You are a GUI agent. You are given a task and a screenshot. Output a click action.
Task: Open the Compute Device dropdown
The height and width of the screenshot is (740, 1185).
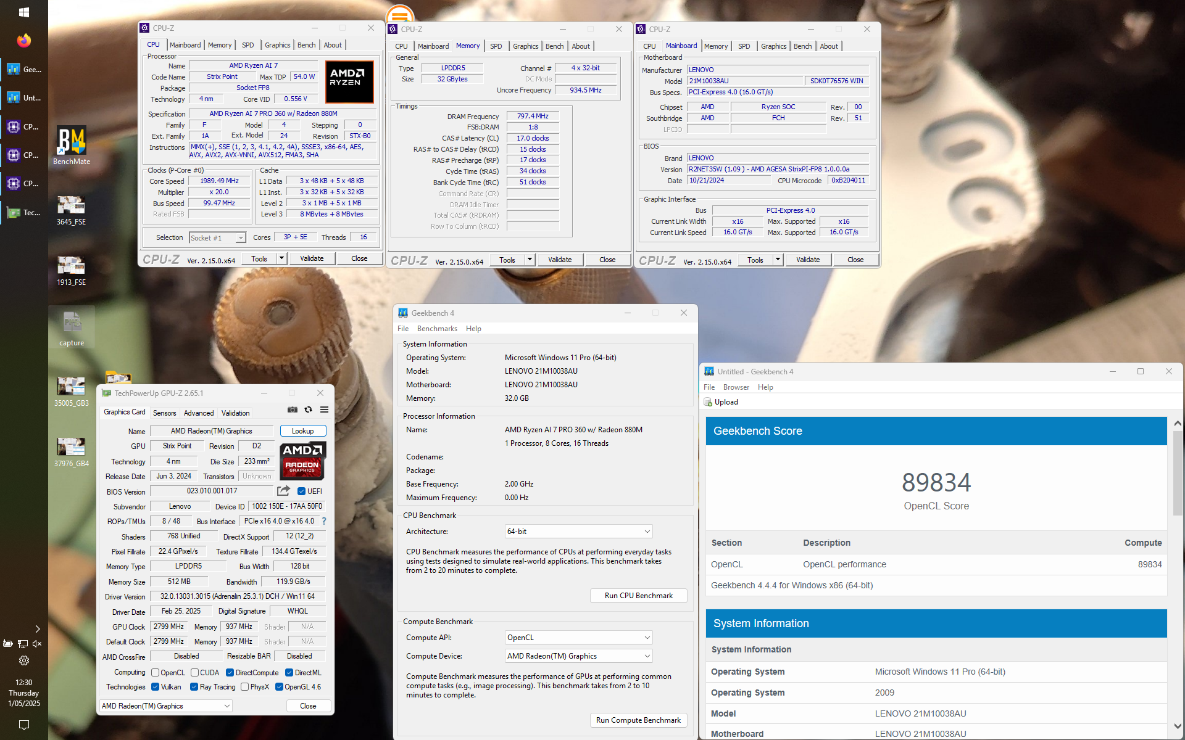pos(579,656)
